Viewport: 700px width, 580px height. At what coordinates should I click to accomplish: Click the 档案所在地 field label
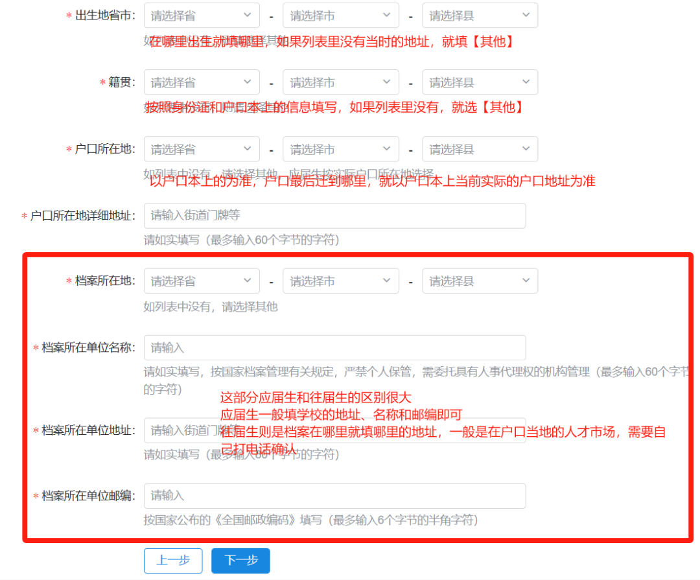pos(104,281)
